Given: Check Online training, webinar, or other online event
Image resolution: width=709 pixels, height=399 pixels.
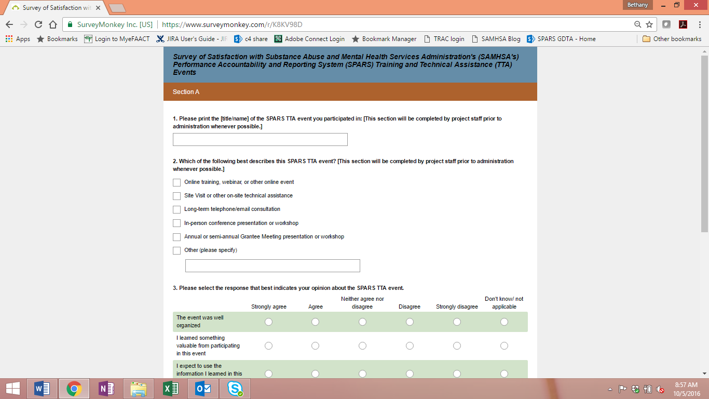Looking at the screenshot, I should pyautogui.click(x=177, y=182).
